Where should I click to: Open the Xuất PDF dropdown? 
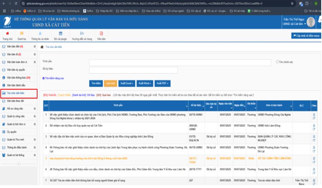tap(163, 83)
